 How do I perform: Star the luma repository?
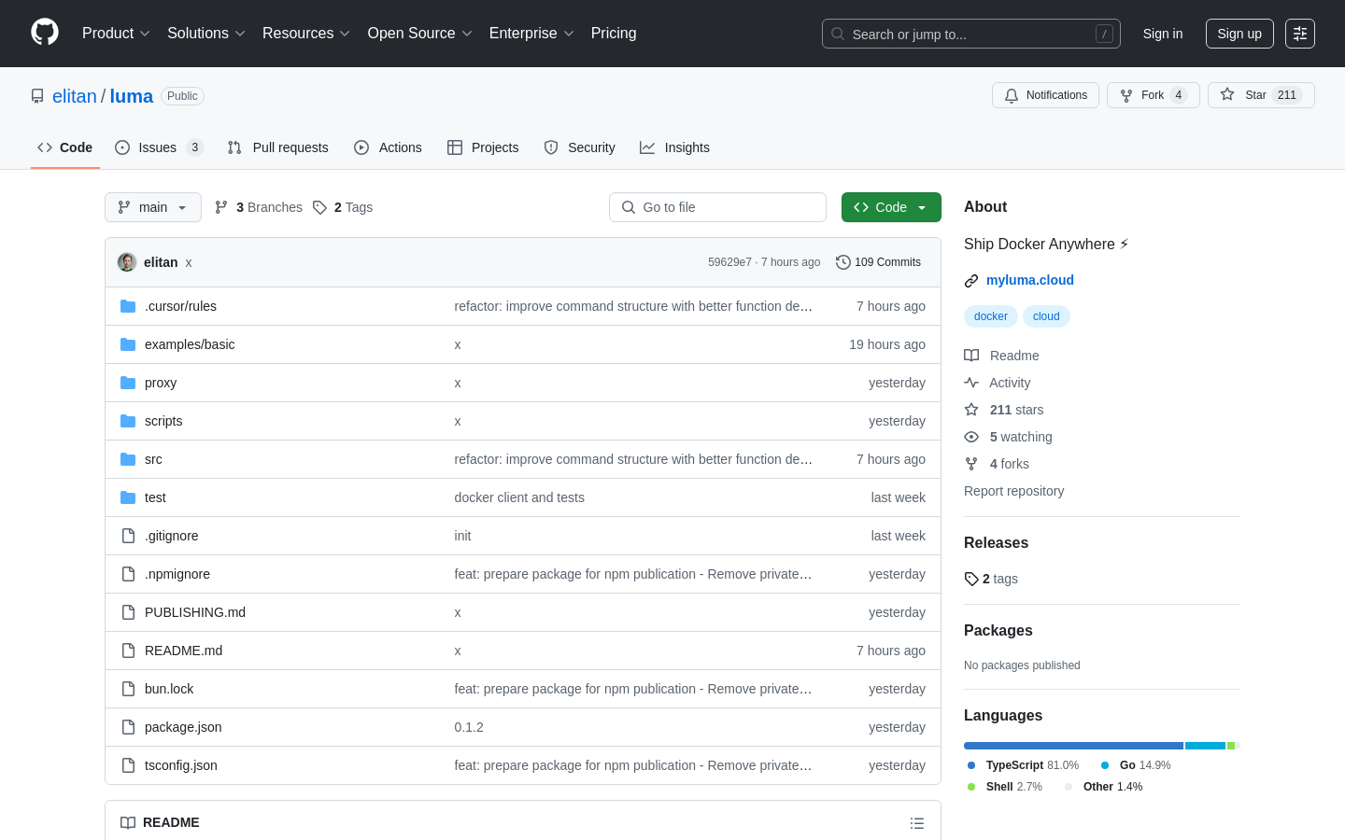[1261, 95]
